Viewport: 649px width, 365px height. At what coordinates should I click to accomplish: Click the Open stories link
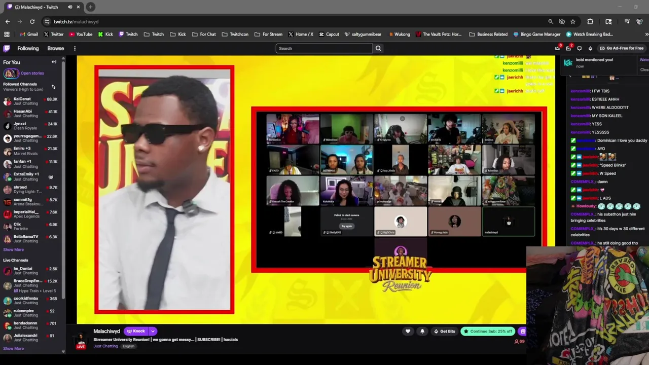tap(32, 73)
